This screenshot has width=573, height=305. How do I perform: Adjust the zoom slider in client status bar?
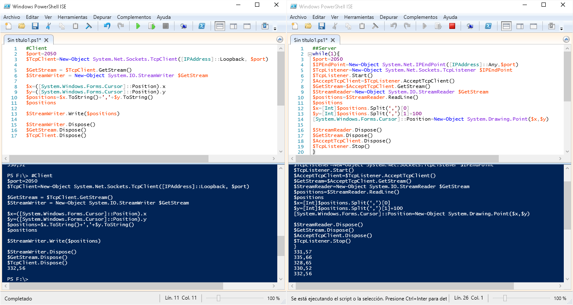[218, 298]
